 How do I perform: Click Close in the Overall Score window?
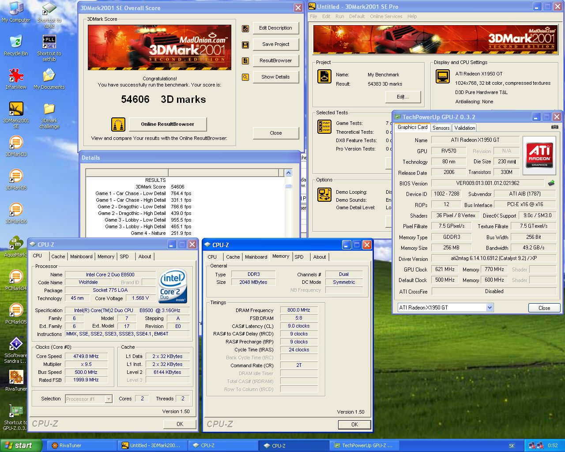click(x=275, y=133)
